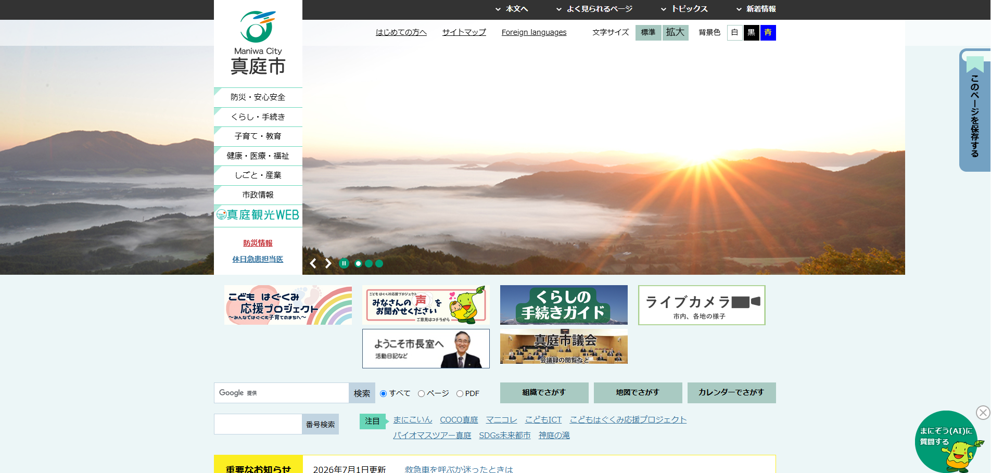Viewport: 991px width, 473px height.
Task: Click the 番号検索 button
Action: (321, 424)
